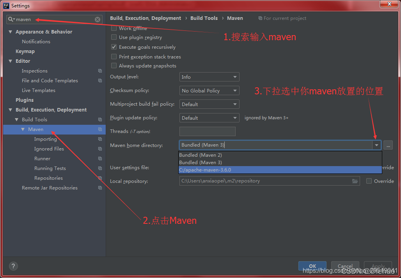
Task: Clear the maven search field with X icon
Action: pos(98,19)
